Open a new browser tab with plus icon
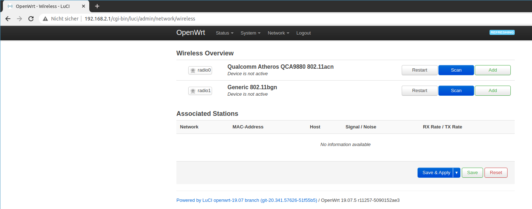 pos(97,6)
